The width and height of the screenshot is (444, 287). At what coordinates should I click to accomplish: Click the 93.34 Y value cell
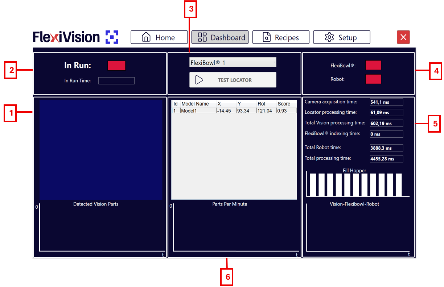247,111
